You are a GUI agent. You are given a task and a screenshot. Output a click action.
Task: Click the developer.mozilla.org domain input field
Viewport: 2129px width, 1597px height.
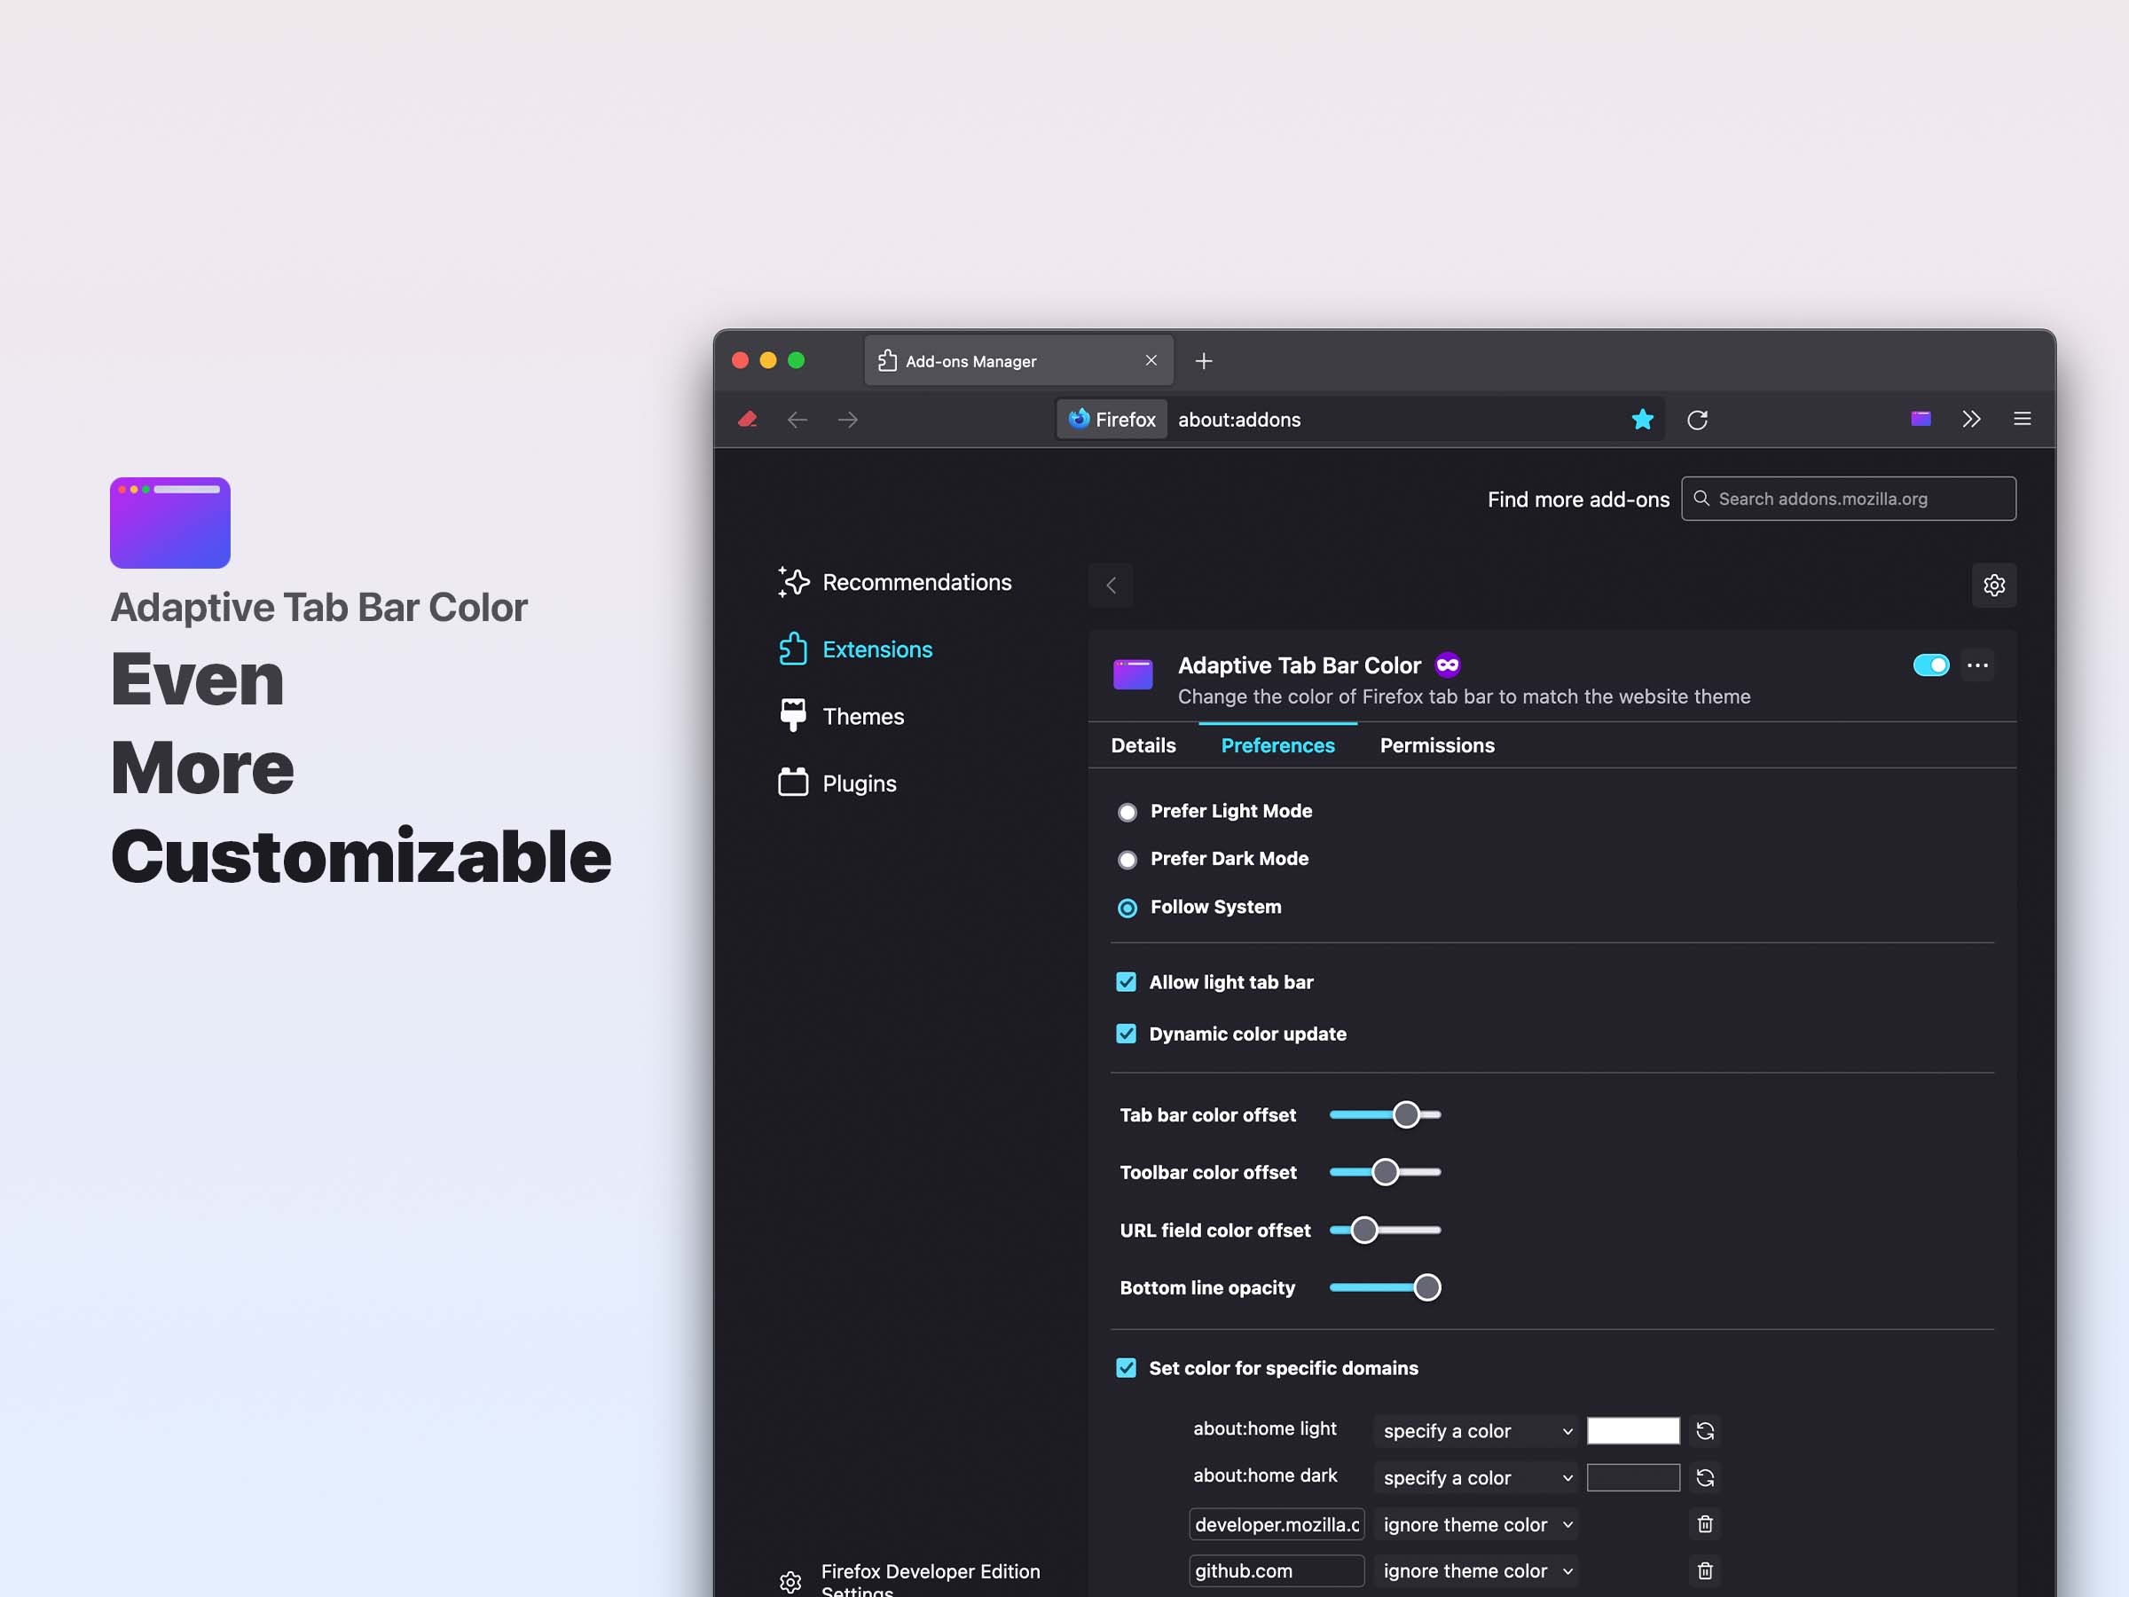tap(1277, 1525)
